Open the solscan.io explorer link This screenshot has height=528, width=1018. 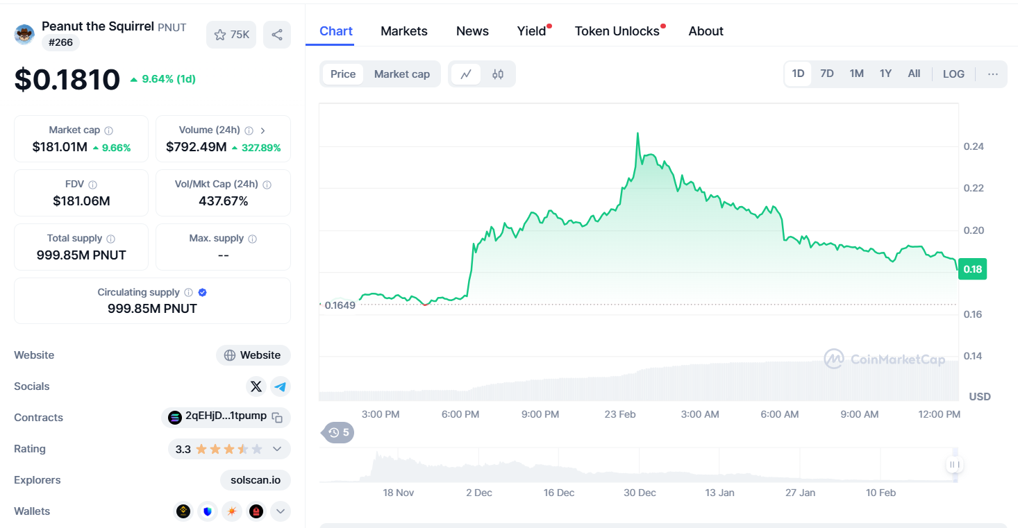pos(256,480)
